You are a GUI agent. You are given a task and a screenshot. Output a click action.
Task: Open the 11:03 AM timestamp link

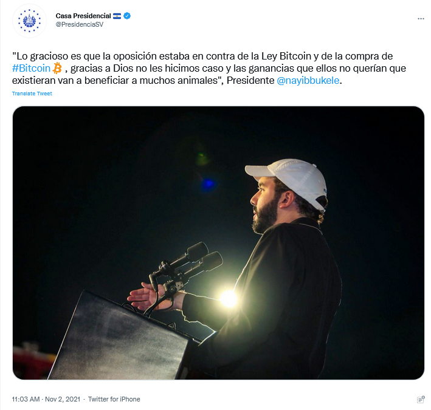pos(26,399)
